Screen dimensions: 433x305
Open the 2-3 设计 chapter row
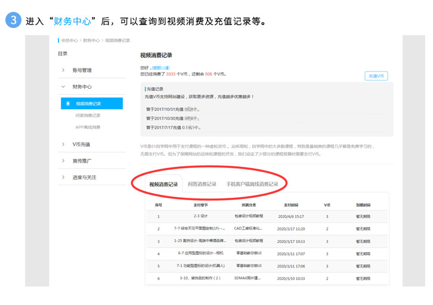(200, 216)
